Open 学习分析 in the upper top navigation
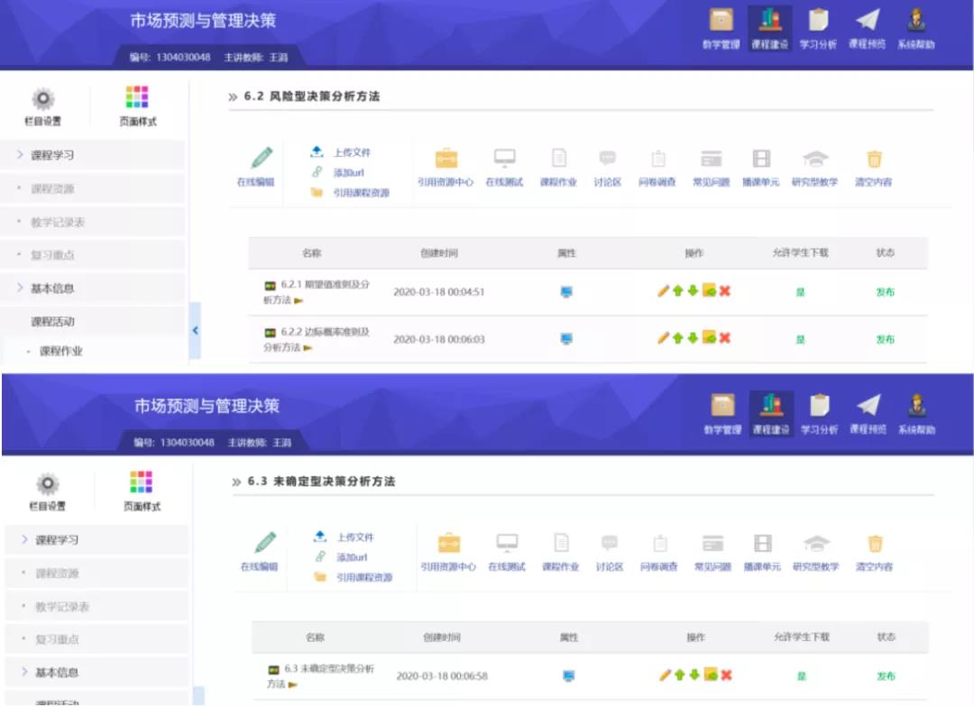Image resolution: width=974 pixels, height=707 pixels. [x=818, y=30]
